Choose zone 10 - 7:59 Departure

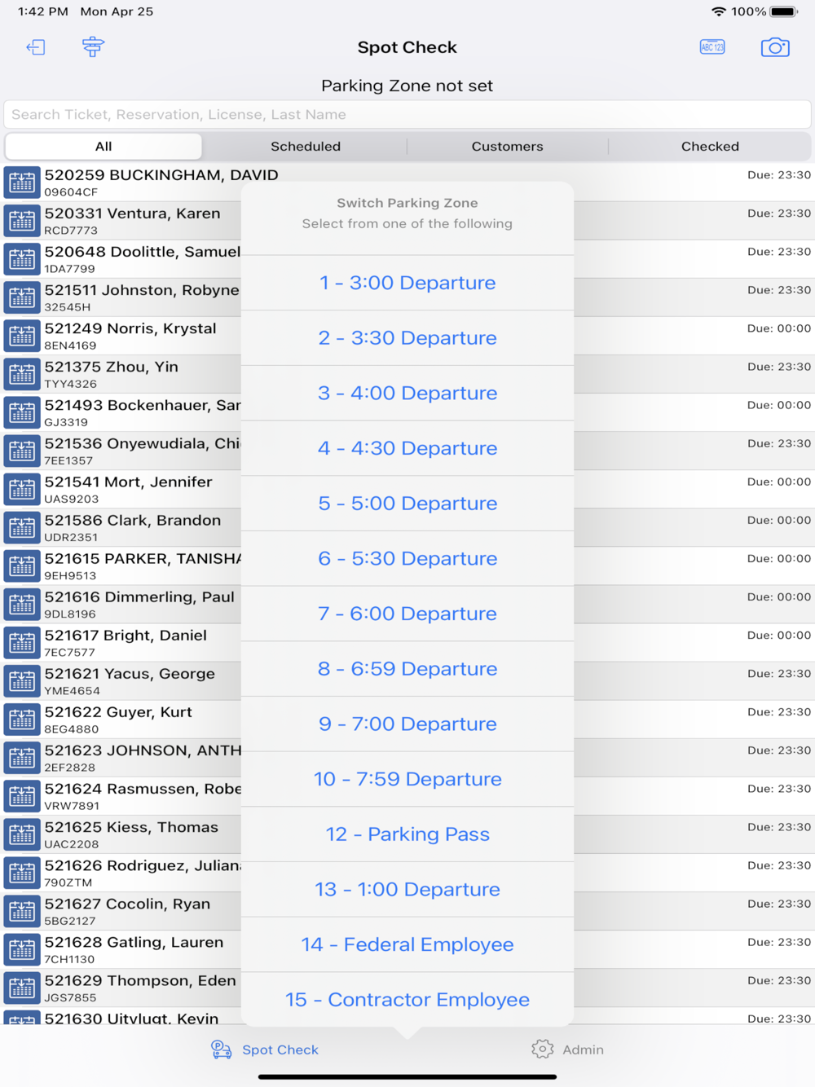[407, 779]
